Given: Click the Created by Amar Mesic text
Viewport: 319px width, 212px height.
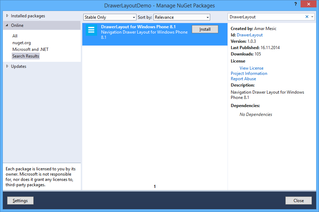Looking at the screenshot, I should tap(253, 29).
